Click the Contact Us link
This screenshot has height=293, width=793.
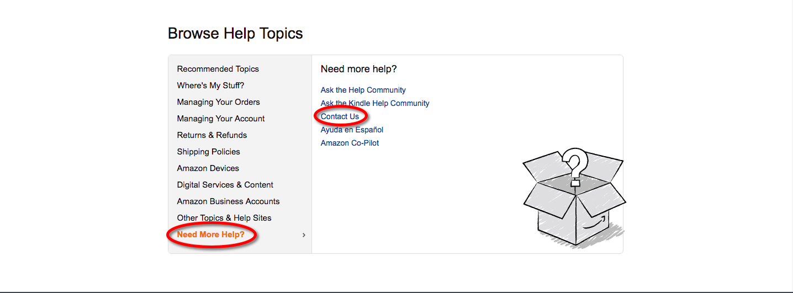tap(340, 116)
